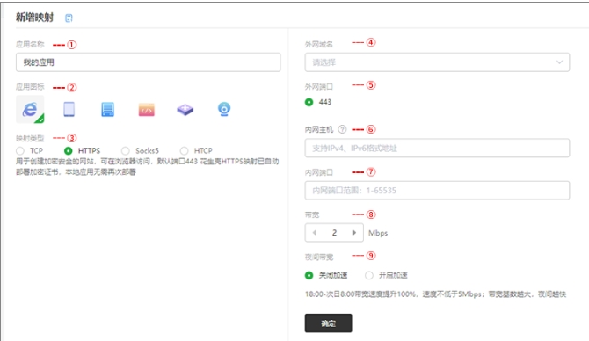
Task: Pick the webcam camera app icon
Action: pos(224,109)
